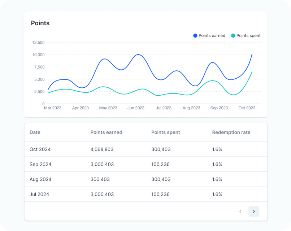Go to next page of table

point(254,211)
